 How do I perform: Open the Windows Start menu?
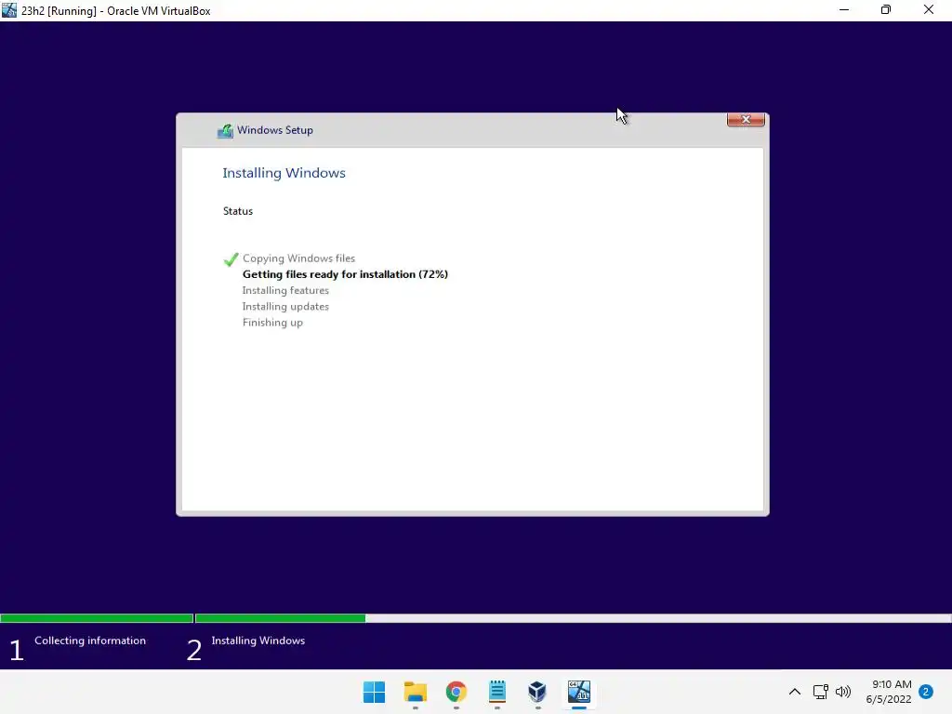[x=374, y=692]
